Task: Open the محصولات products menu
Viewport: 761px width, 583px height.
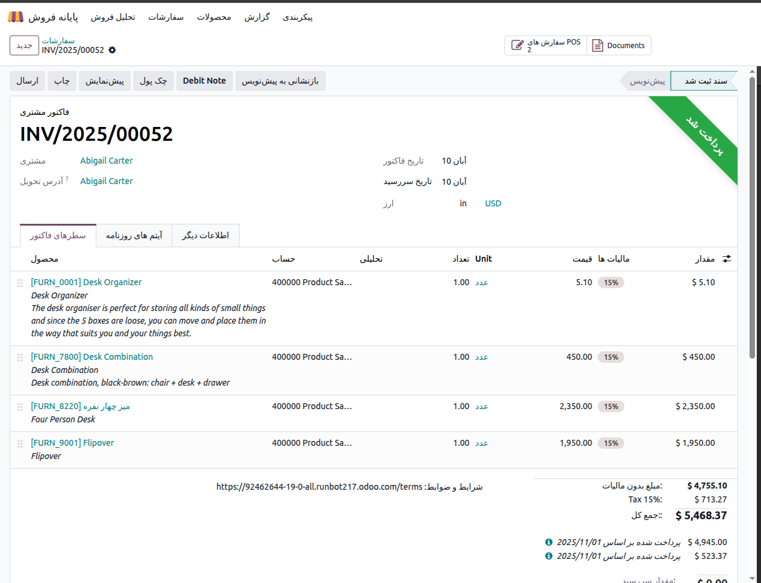Action: [214, 17]
